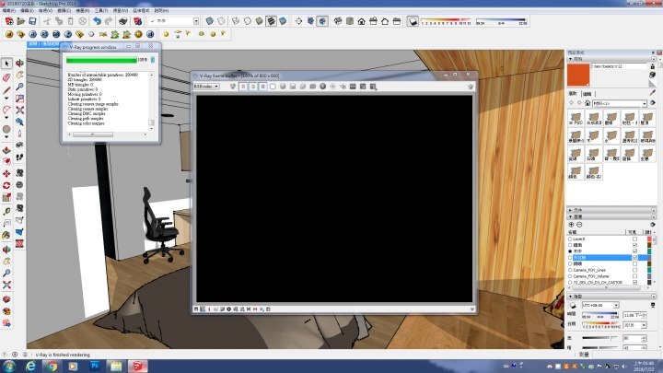
Task: Click the Save image icon in frame buffer
Action: click(293, 87)
